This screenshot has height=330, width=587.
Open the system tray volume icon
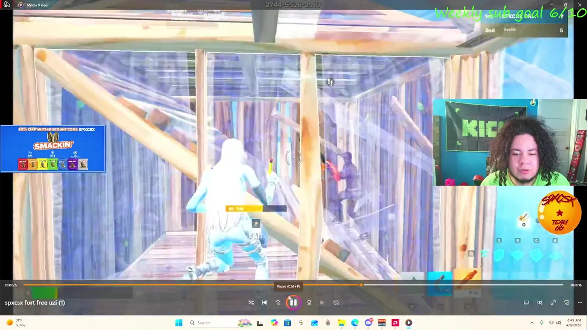pos(559,323)
